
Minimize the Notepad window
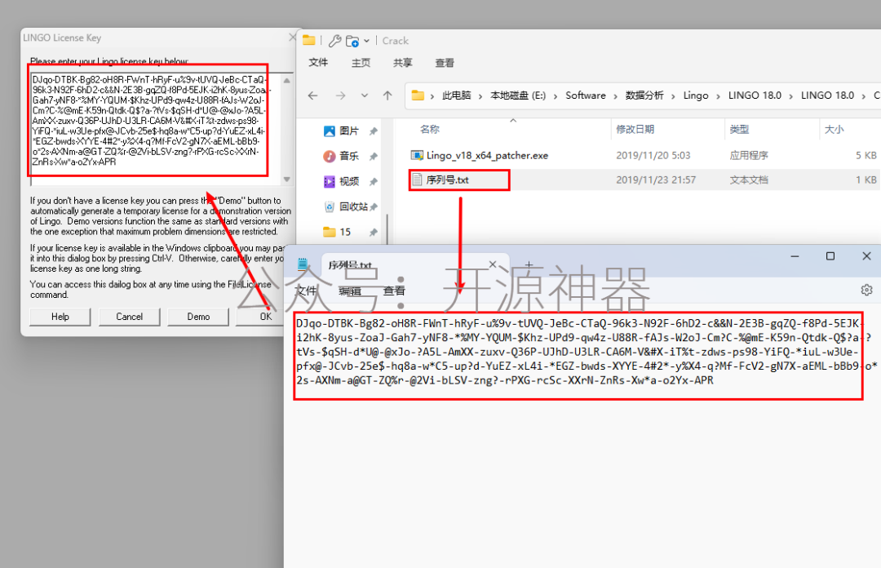[795, 256]
